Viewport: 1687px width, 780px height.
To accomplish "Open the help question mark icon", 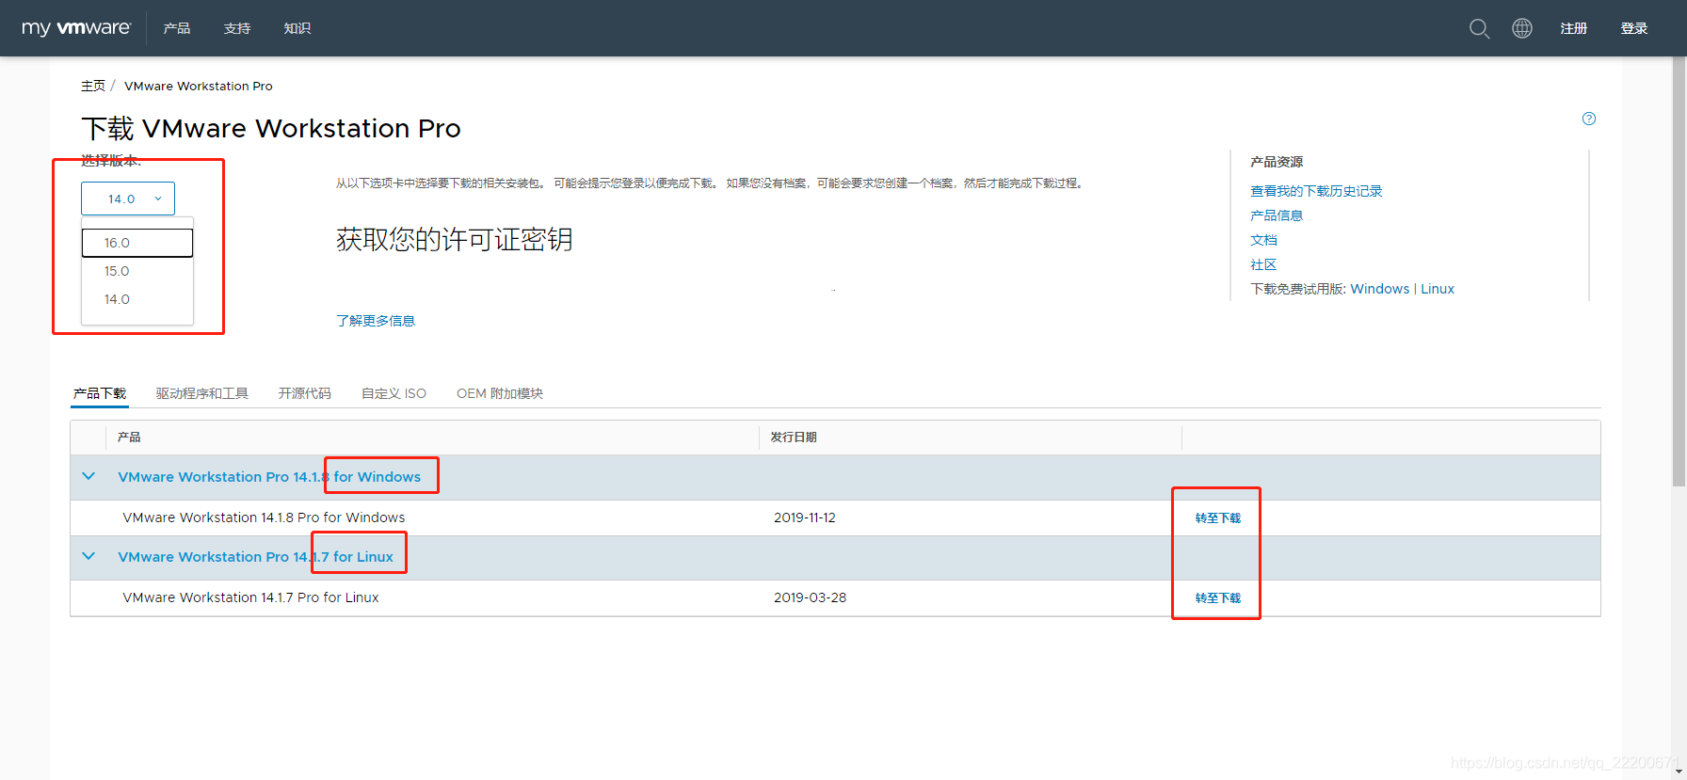I will pos(1589,119).
